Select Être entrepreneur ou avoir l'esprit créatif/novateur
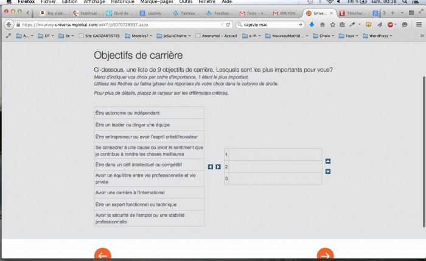Screen dimensions: 426x261 [149, 137]
